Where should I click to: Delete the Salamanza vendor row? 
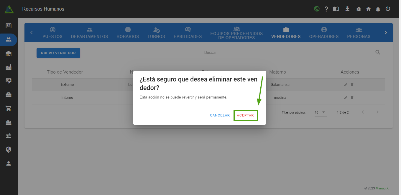(x=352, y=85)
